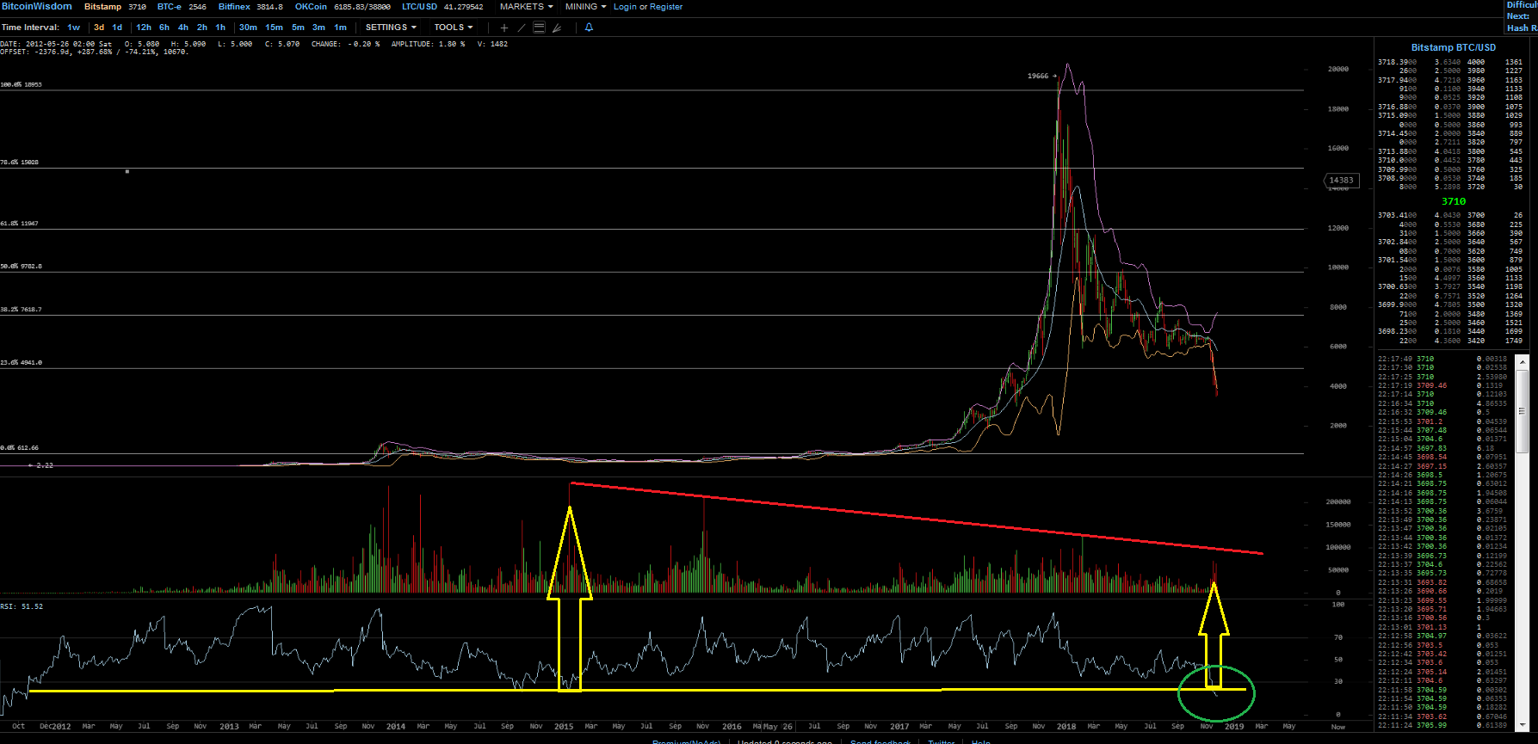Click the 3703.41 bid price row
This screenshot has width=1538, height=744.
pos(1418,215)
